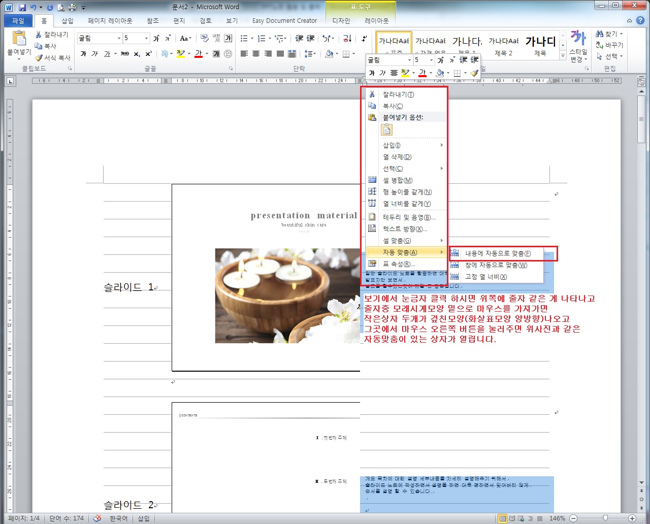Toggle align left in ribbon 단락 group
650x524 pixels.
(244, 53)
